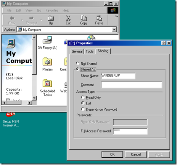Open the Printers folder icon
This screenshot has height=165, width=177.
pyautogui.click(x=47, y=62)
